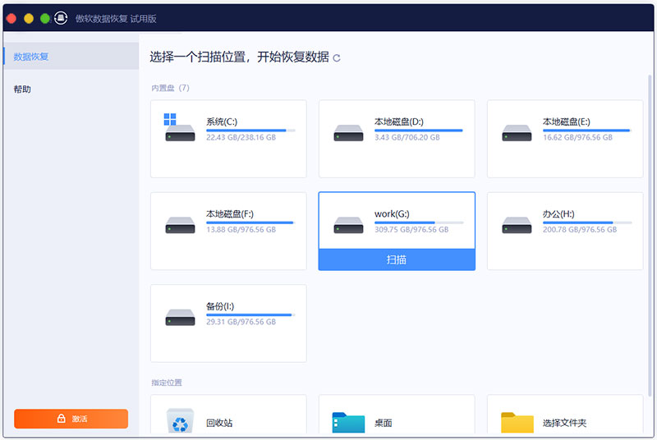
Task: Select the 桌面 location label
Action: [383, 423]
